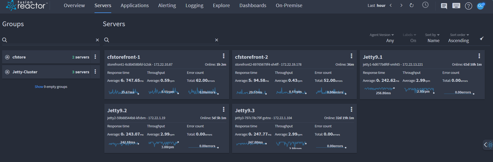Screen dimensions: 493x162
Task: Open the cfstorefront-2 card options menu
Action: (351, 56)
